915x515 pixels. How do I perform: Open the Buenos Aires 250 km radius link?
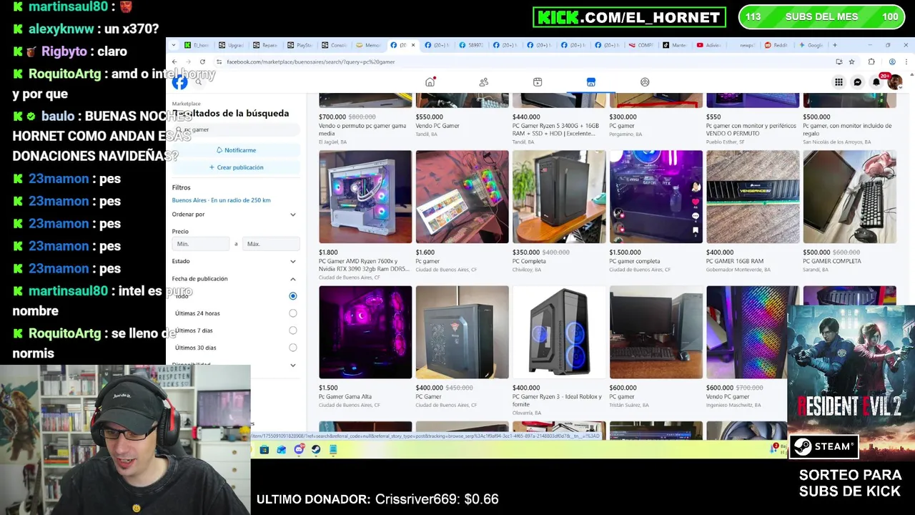click(x=221, y=200)
